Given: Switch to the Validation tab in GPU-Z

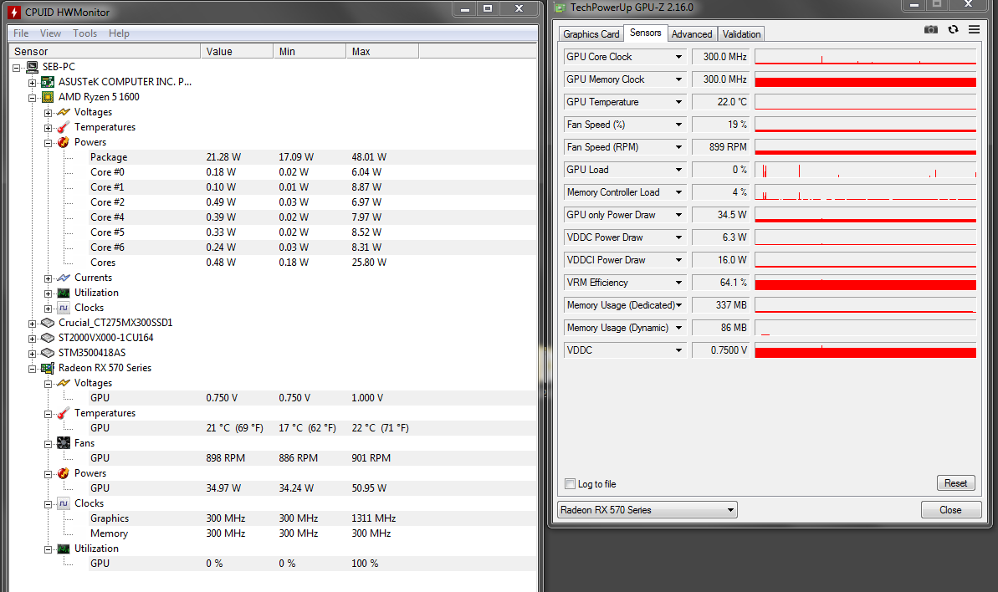Looking at the screenshot, I should (741, 34).
